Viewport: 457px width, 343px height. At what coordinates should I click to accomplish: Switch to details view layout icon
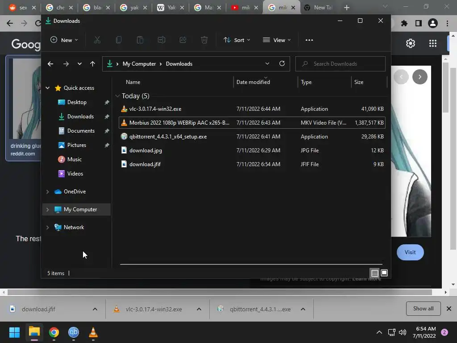(x=375, y=273)
